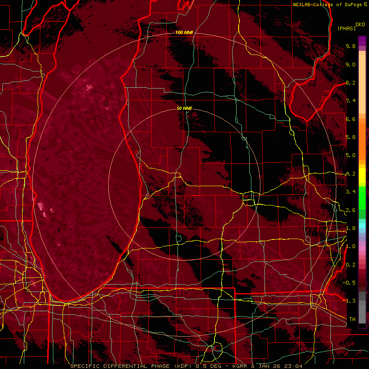Pick the purple segment atop the color bar
Image resolution: width=369 pixels, height=369 pixels.
click(362, 41)
